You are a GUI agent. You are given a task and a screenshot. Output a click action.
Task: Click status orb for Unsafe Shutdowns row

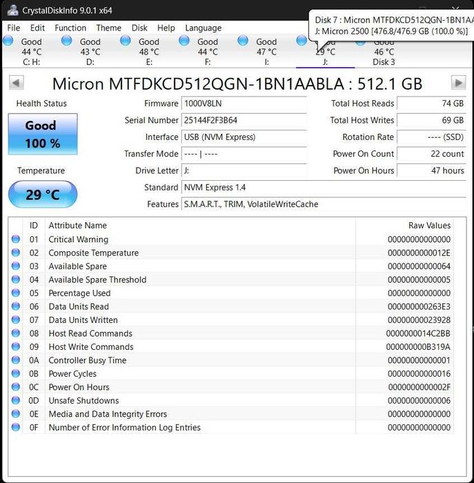click(x=16, y=400)
